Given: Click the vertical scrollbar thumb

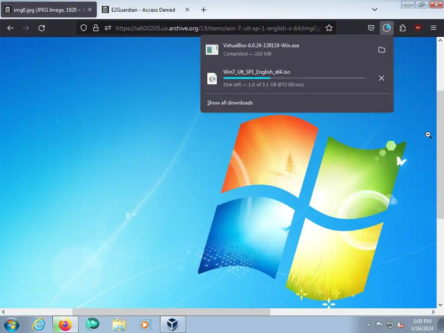Looking at the screenshot, I should pyautogui.click(x=440, y=155).
